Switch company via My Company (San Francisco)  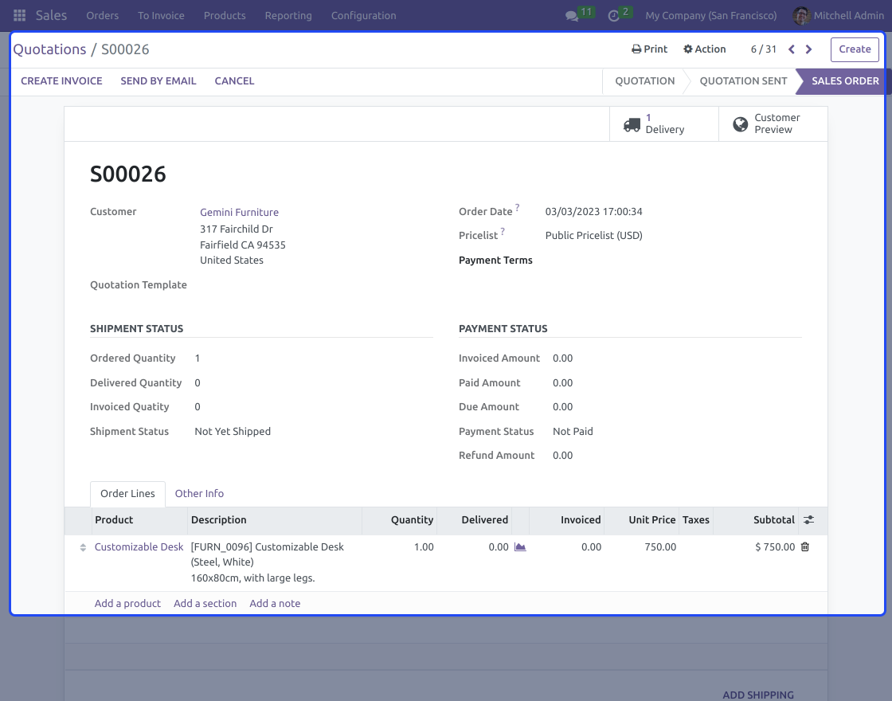tap(710, 15)
